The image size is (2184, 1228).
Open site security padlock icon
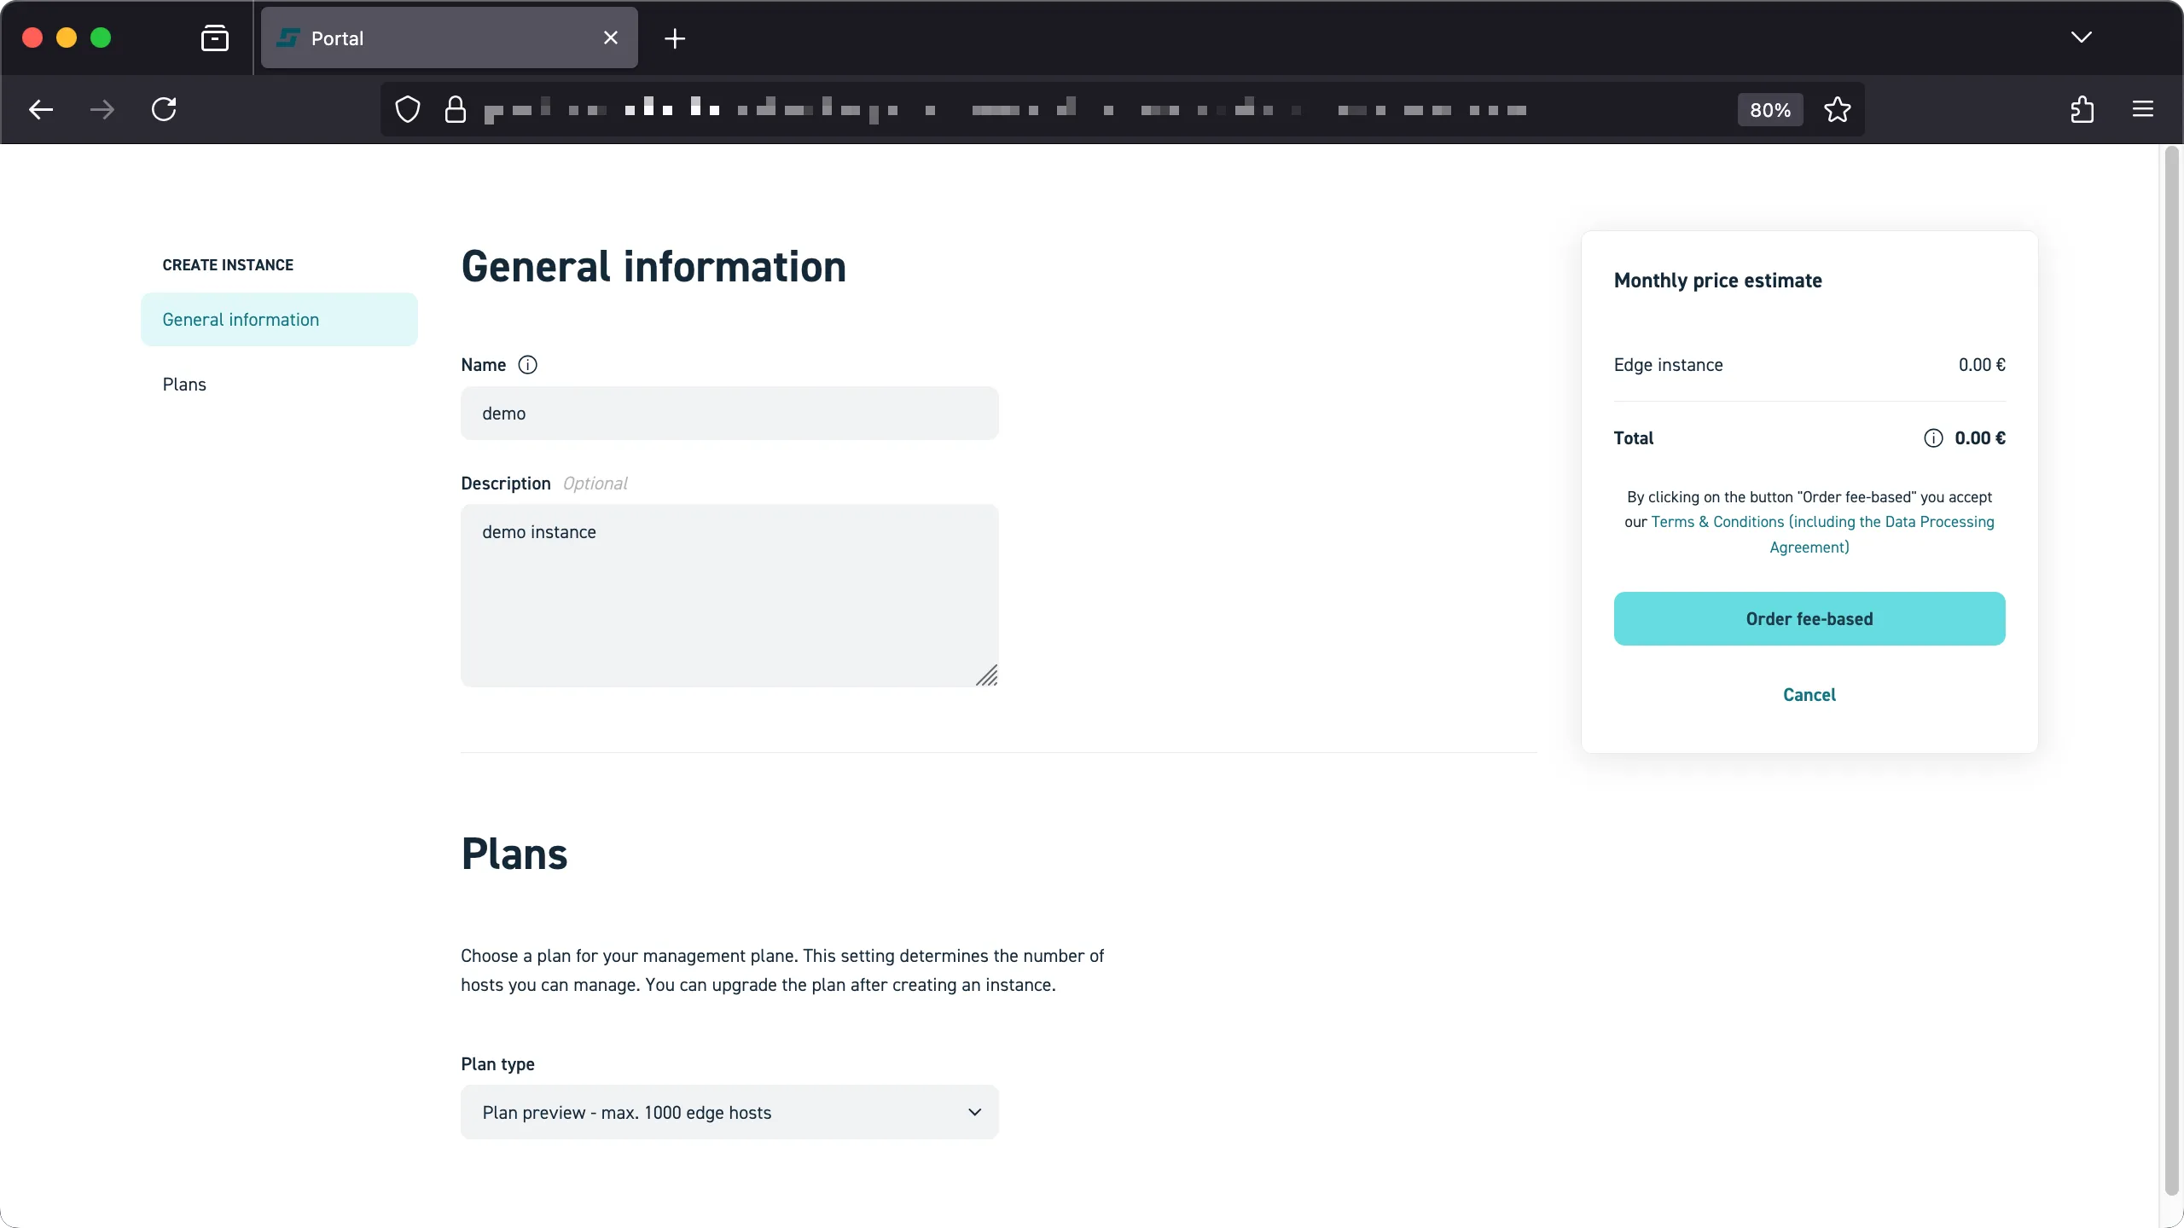456,109
